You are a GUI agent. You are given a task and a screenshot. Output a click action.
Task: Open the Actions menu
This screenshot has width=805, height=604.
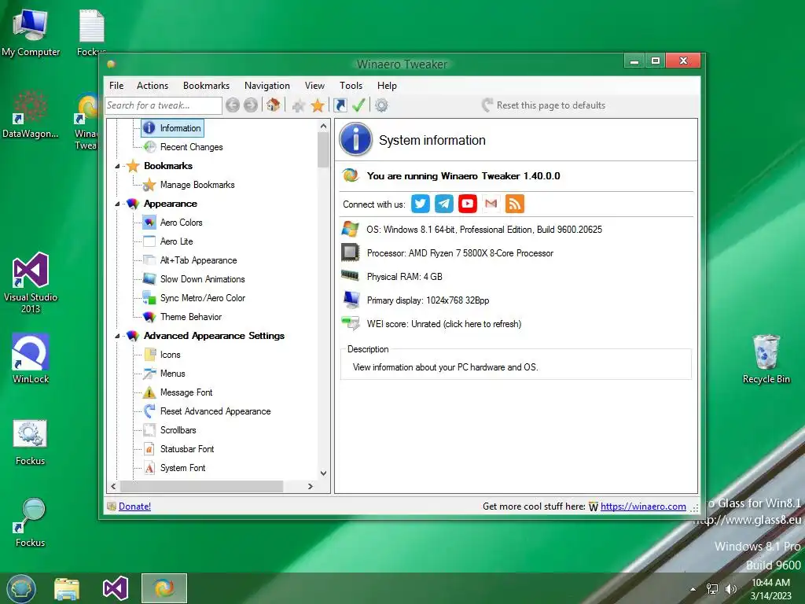(153, 86)
